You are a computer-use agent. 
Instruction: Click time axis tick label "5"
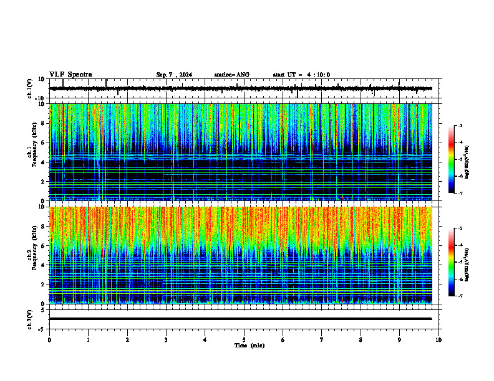(244, 340)
